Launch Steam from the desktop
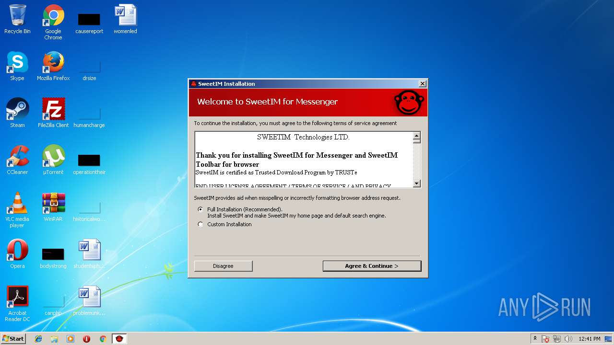 (x=17, y=114)
